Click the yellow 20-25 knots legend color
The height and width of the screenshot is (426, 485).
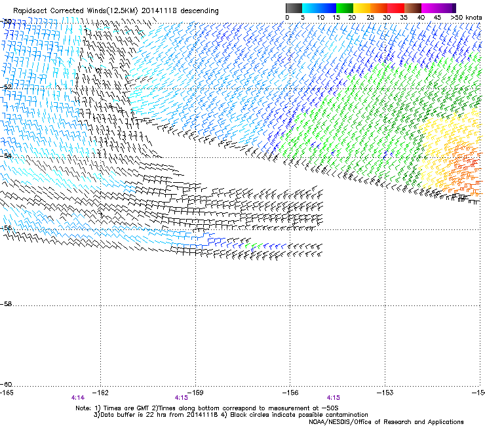(x=362, y=8)
